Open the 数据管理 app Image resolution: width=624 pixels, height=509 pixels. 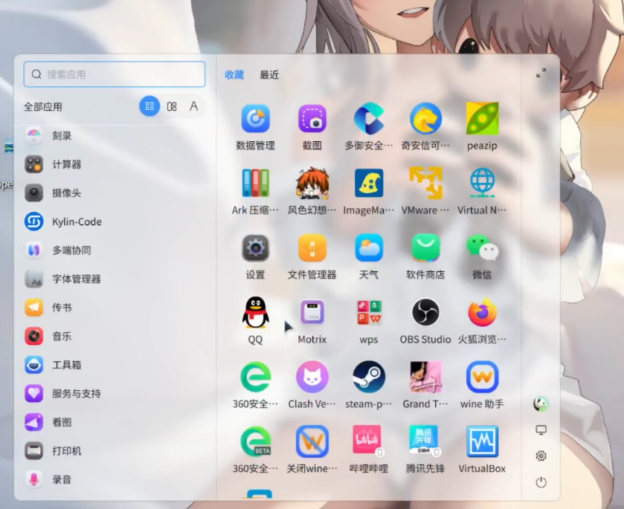tap(256, 118)
